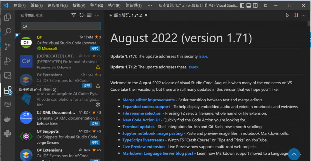The width and height of the screenshot is (311, 161).
Task: Open the Search view in activity bar
Action: pos(8,32)
